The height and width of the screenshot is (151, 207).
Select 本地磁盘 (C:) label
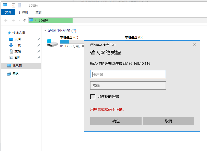click(x=69, y=37)
